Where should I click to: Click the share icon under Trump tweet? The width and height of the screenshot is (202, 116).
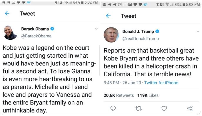point(190,108)
